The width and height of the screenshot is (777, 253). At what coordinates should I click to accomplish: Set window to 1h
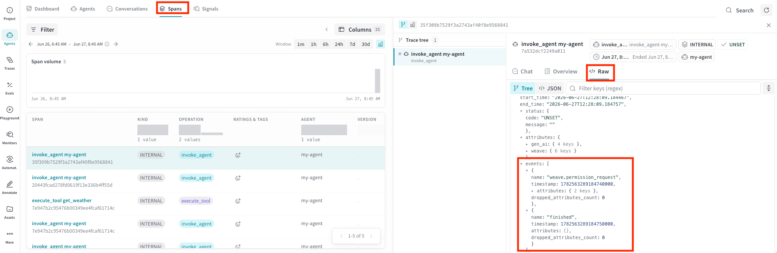click(x=314, y=44)
